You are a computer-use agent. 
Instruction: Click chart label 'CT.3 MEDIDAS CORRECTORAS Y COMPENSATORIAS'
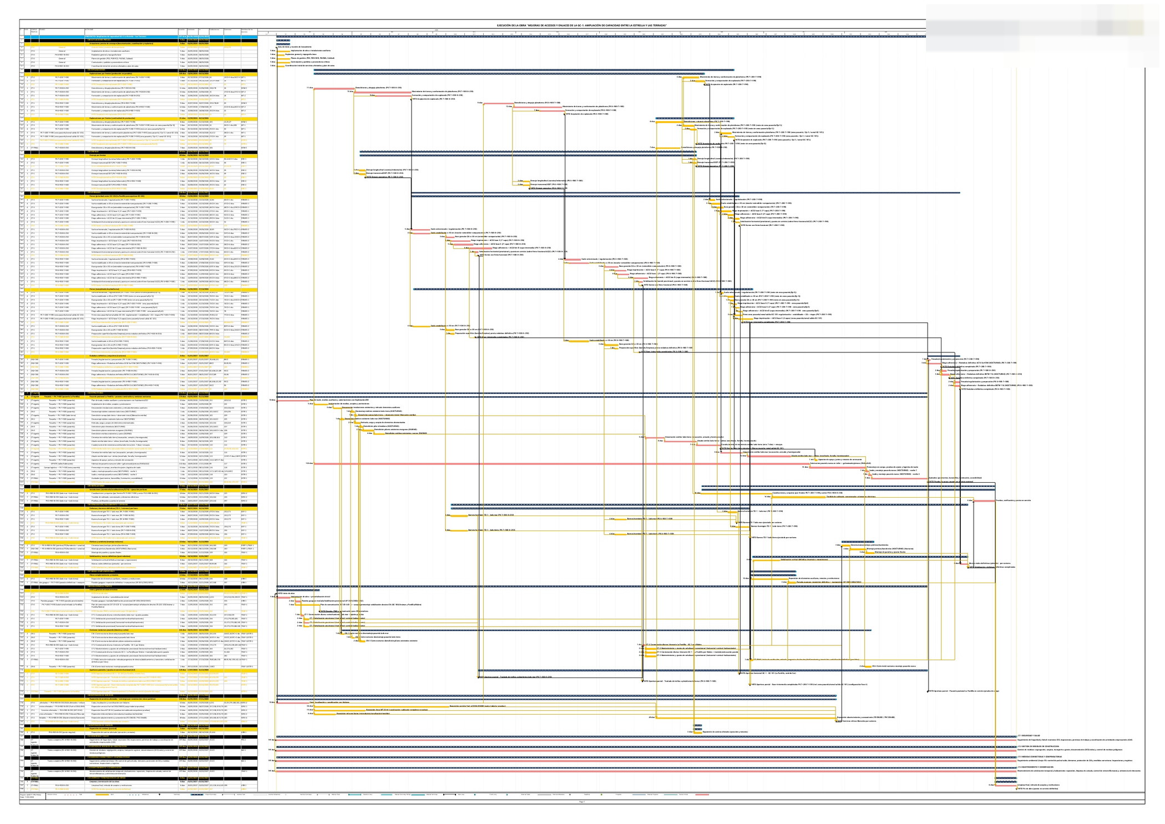click(1040, 757)
